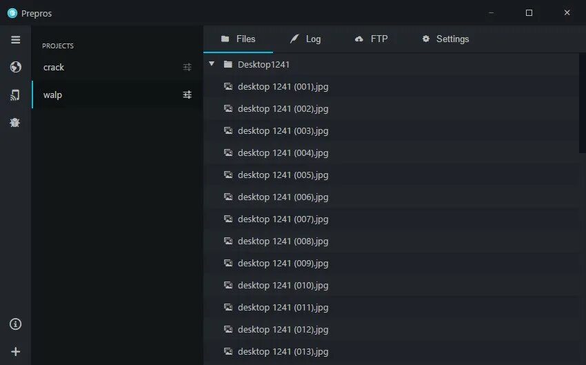Click image icon of desktop 1241 (013).jpg

228,351
